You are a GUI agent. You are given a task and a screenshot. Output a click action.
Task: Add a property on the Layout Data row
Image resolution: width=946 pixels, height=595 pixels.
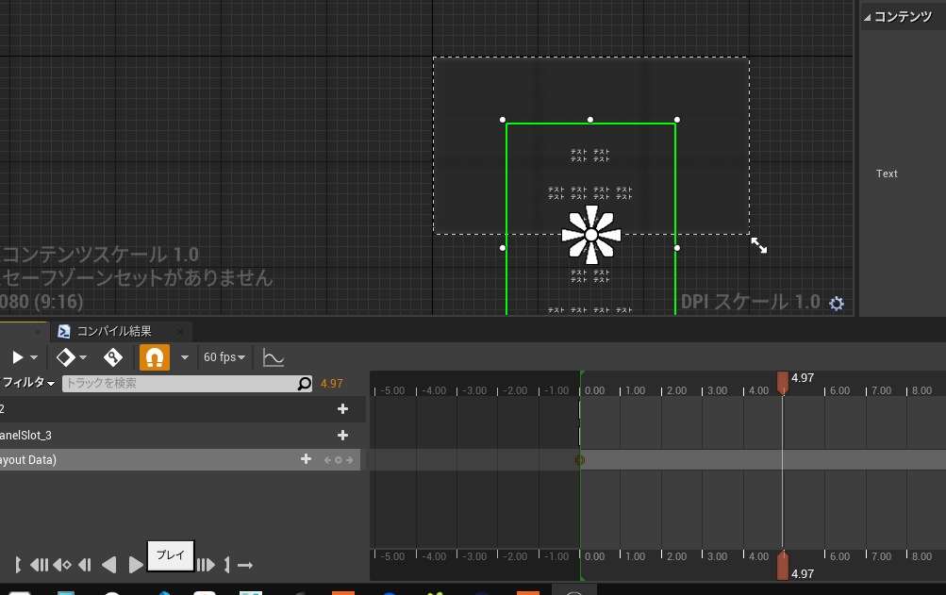click(306, 459)
